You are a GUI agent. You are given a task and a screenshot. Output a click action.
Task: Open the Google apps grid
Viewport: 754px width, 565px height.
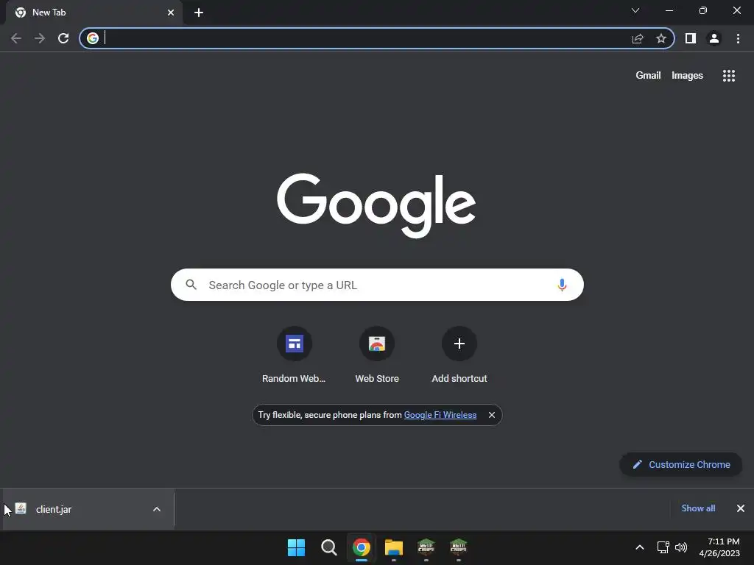[x=729, y=76]
